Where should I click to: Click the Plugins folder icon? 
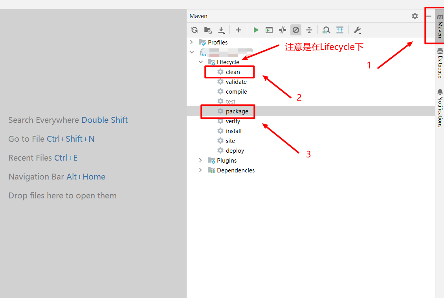(211, 160)
